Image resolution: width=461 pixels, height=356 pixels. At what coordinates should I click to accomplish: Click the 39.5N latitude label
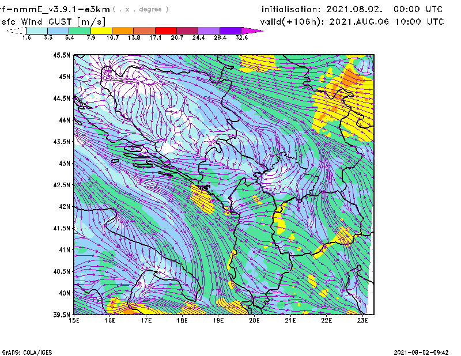point(62,315)
